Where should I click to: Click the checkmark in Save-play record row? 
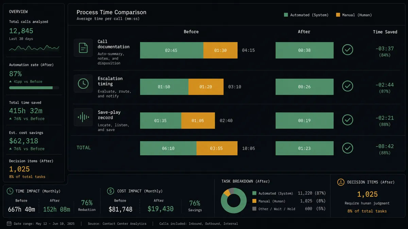coord(347,120)
